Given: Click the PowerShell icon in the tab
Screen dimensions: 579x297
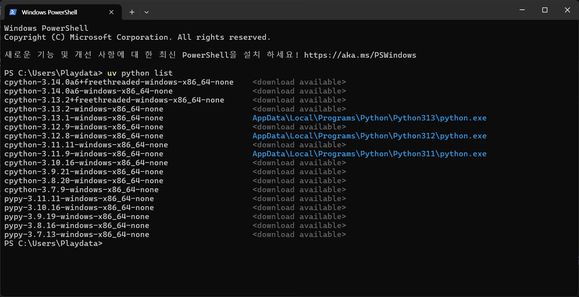Looking at the screenshot, I should (13, 12).
